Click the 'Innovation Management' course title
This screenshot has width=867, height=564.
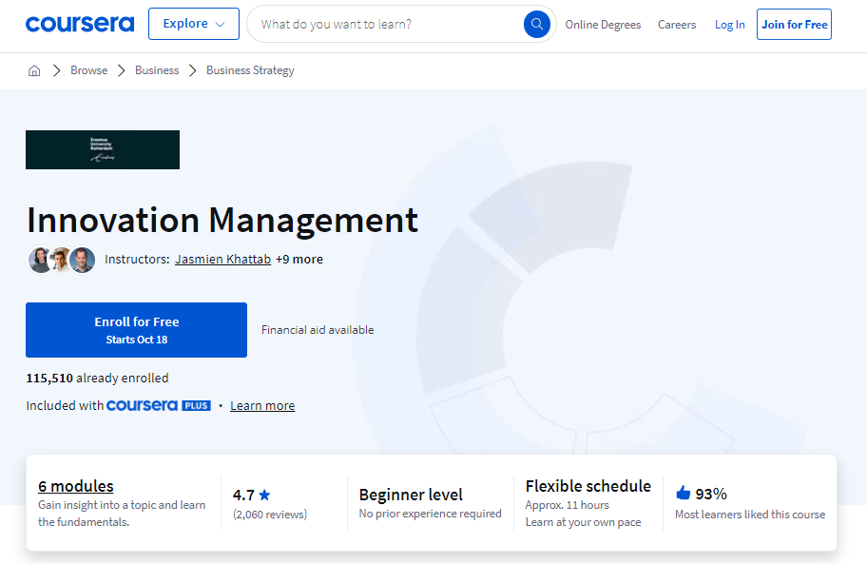click(222, 220)
